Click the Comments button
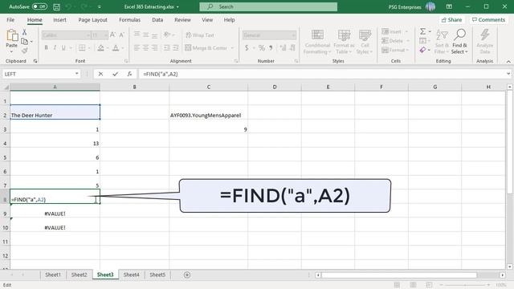The image size is (514, 289). [488, 19]
